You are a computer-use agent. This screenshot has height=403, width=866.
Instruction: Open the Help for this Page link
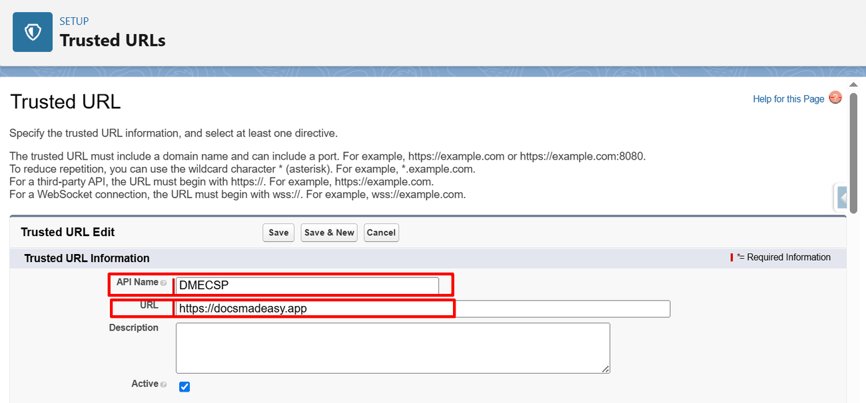coord(789,99)
